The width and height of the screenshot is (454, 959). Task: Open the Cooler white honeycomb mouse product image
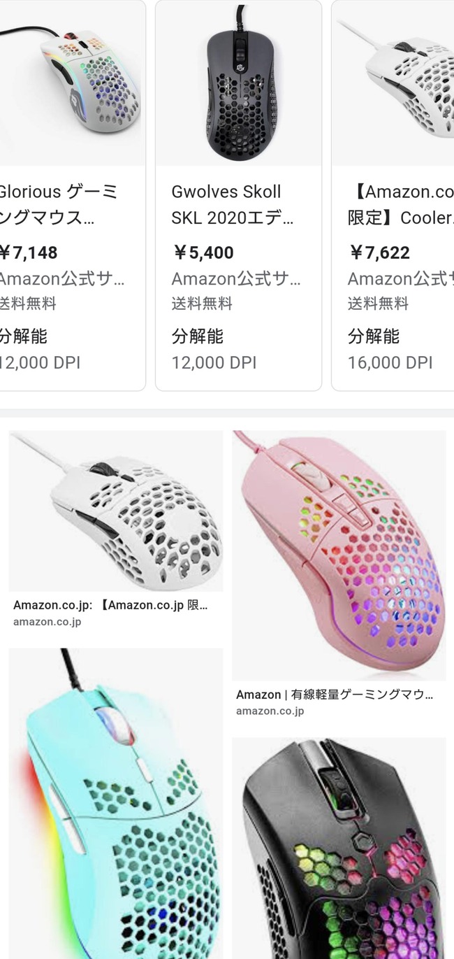(x=393, y=83)
